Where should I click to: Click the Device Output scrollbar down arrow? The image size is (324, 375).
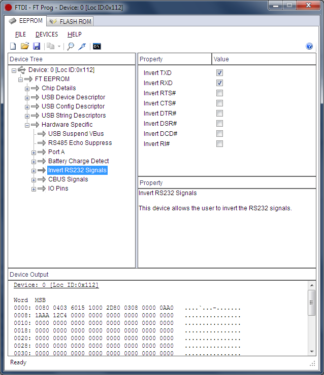311,352
